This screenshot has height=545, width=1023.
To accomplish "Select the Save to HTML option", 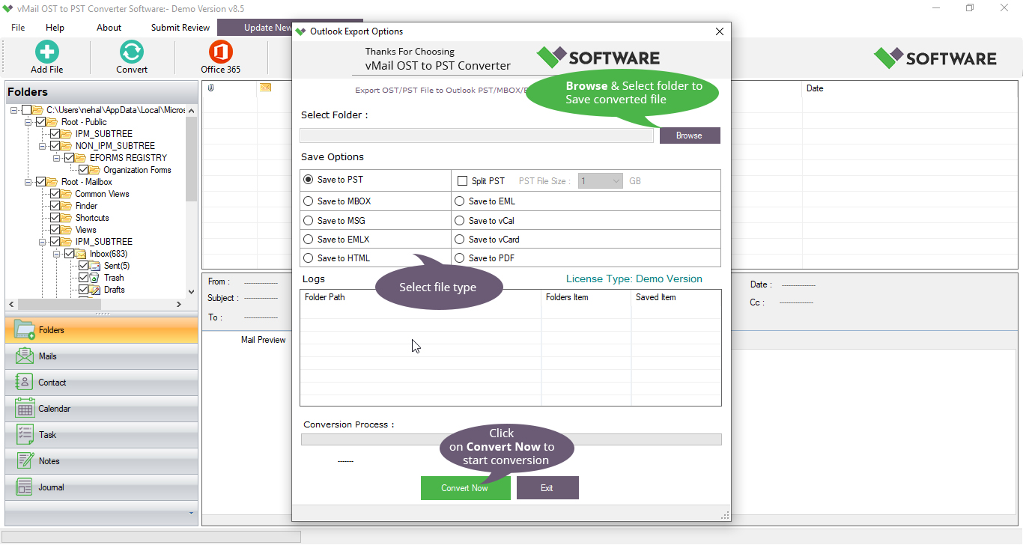I will coord(309,258).
